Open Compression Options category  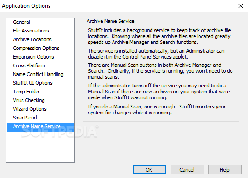(40, 48)
